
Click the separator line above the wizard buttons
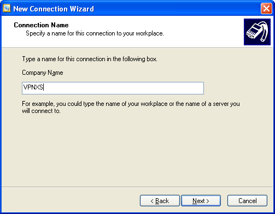(x=137, y=187)
